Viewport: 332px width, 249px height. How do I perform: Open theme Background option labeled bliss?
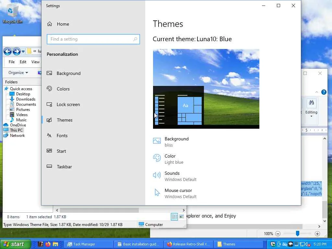[171, 142]
